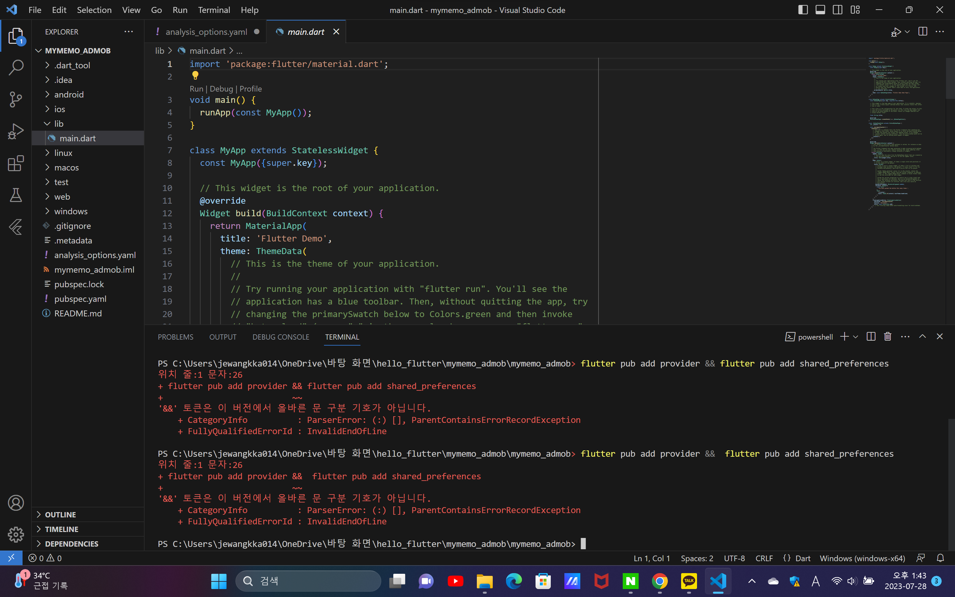The height and width of the screenshot is (597, 955).
Task: Click the Debug CodeLens above main()
Action: 222,89
